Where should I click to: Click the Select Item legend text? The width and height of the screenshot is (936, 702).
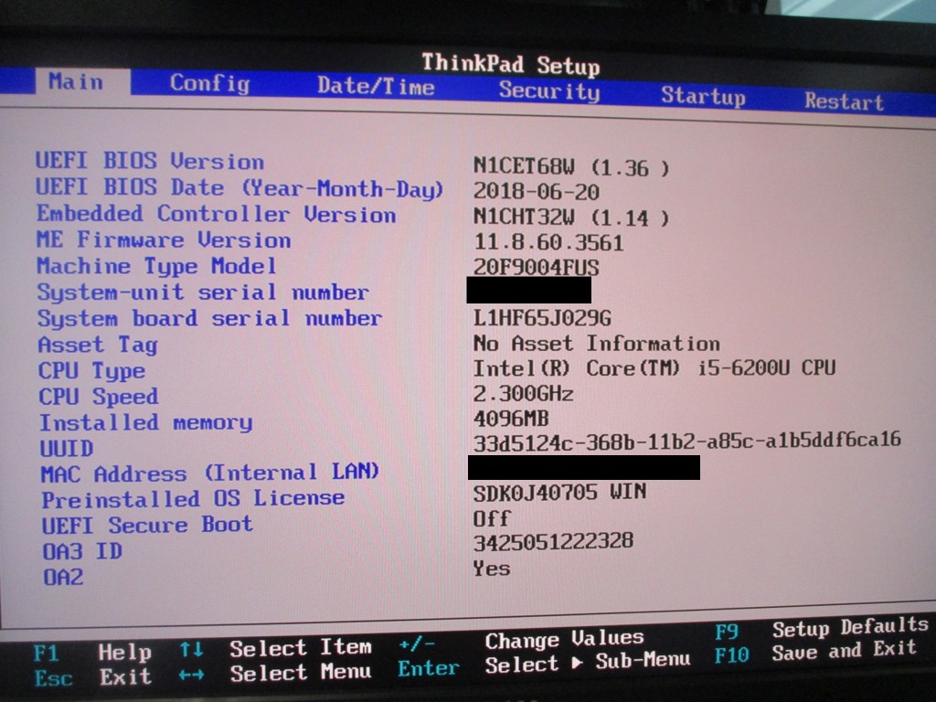(301, 648)
